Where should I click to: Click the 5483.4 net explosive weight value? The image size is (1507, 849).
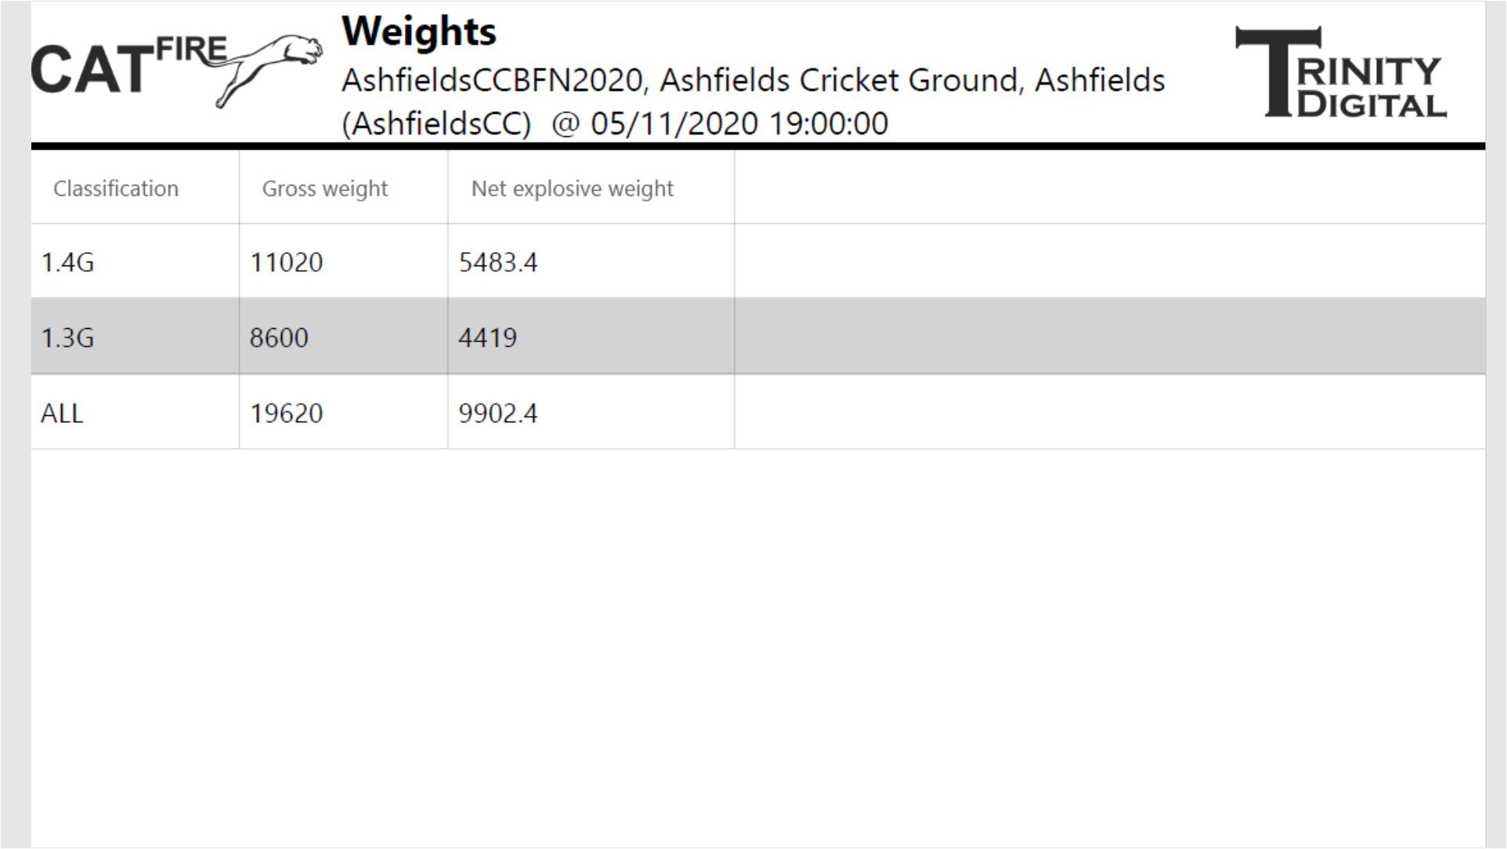[498, 262]
